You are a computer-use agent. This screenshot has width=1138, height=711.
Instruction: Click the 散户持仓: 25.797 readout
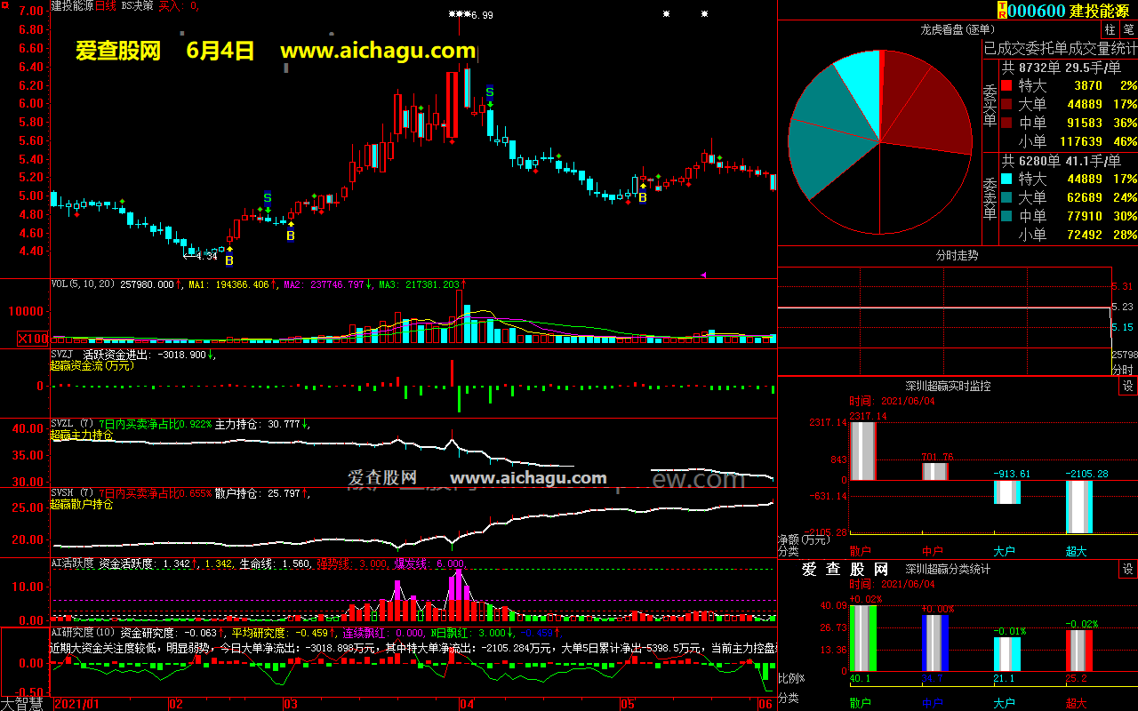point(258,493)
